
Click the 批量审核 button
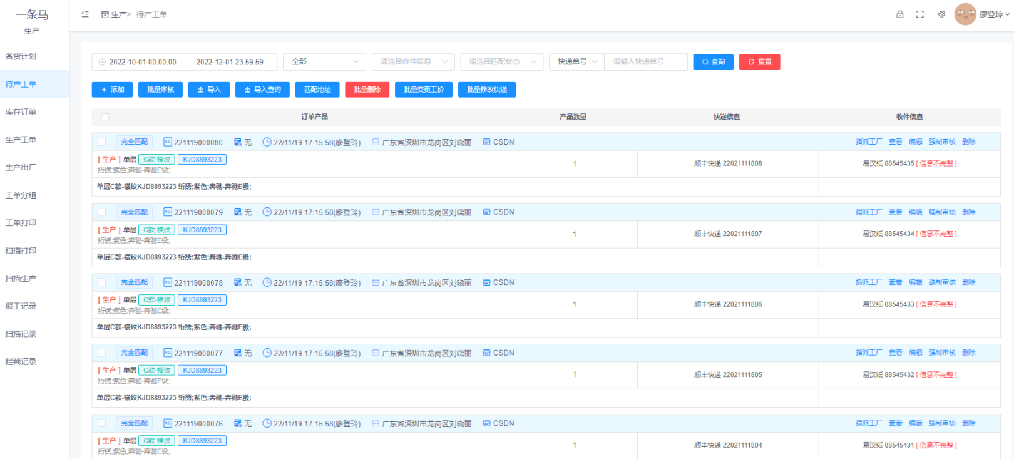click(x=160, y=90)
